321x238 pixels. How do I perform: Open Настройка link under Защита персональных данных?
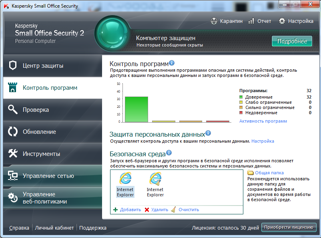click(263, 141)
